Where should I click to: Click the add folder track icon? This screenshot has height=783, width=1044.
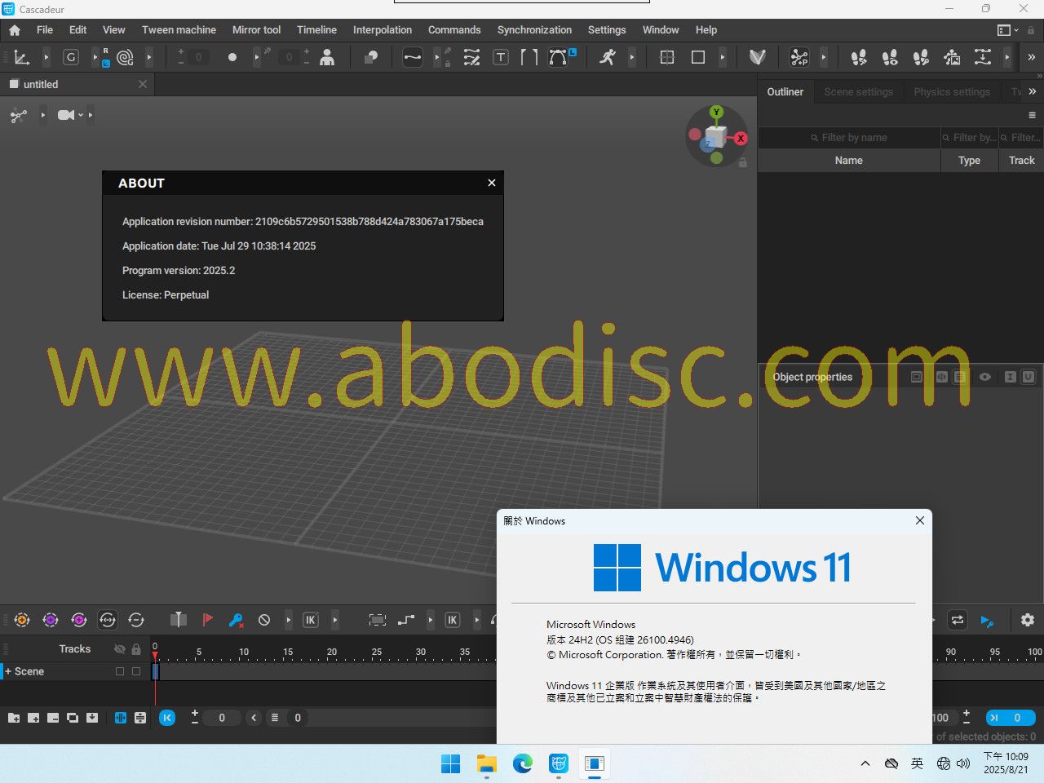coord(14,718)
